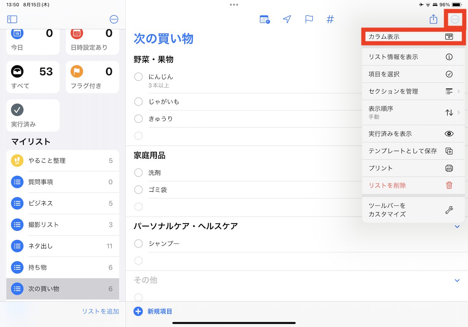The height and width of the screenshot is (327, 468).
Task: Tap the 撮影リスト list icon
Action: (x=17, y=225)
